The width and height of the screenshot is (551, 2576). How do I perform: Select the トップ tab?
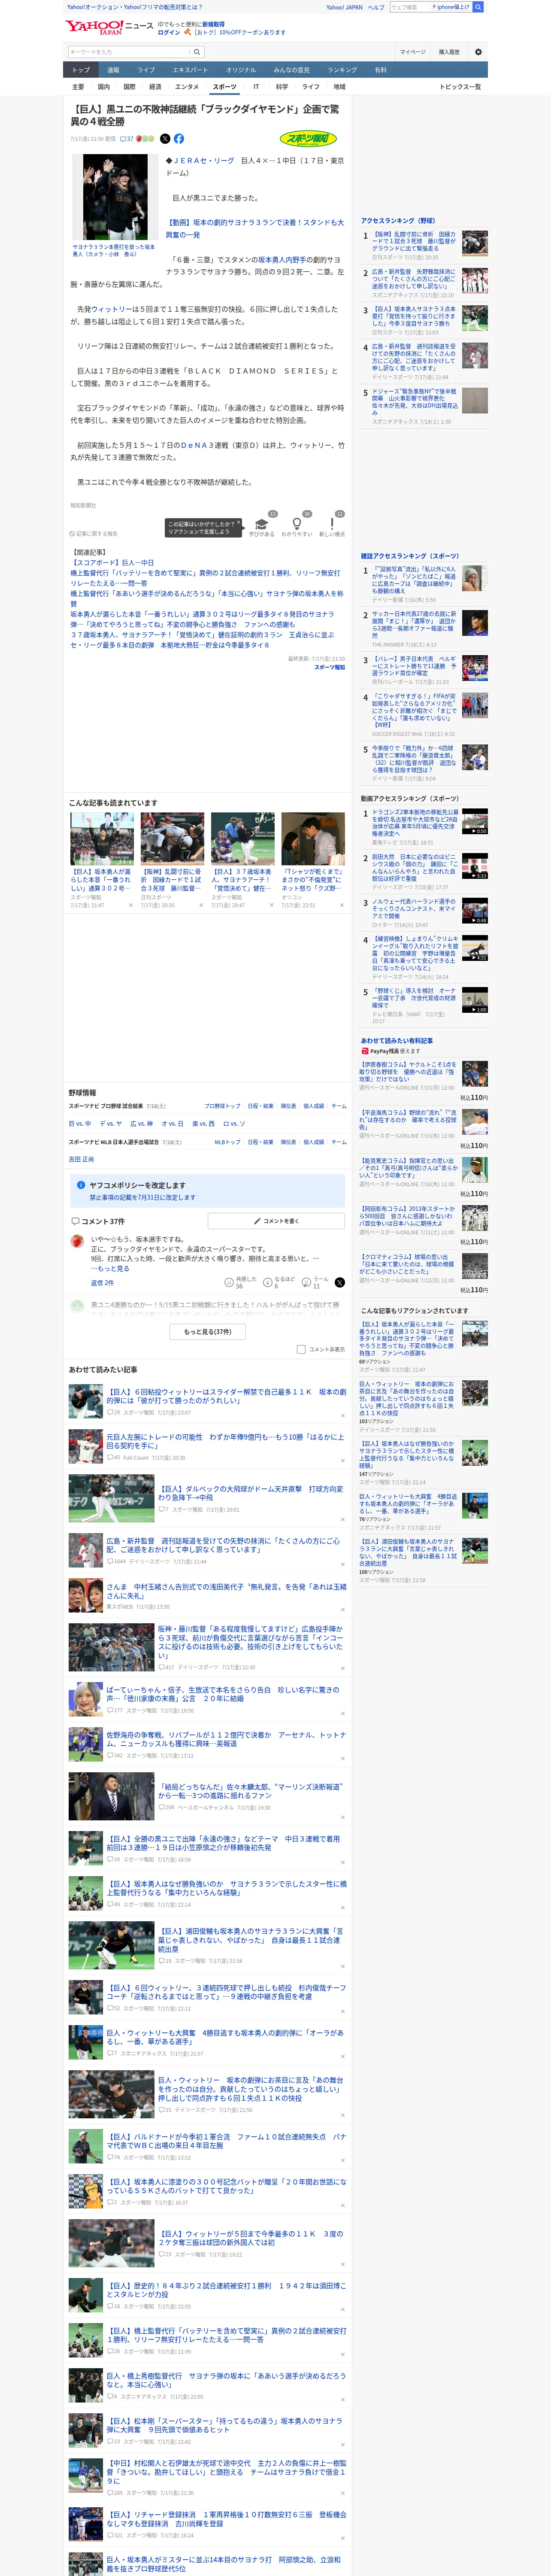pos(81,70)
